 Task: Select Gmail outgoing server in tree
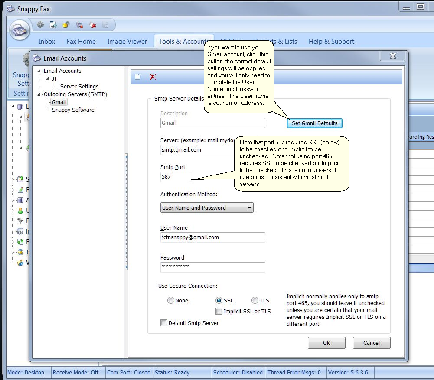(x=59, y=102)
